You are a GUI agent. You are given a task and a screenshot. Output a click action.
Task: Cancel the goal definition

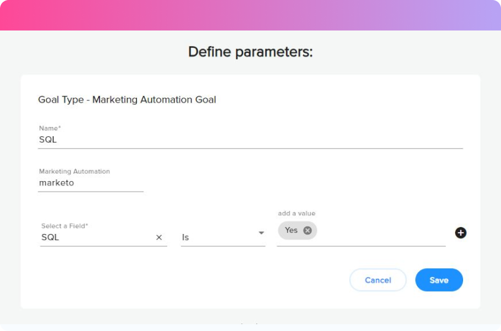tap(378, 280)
